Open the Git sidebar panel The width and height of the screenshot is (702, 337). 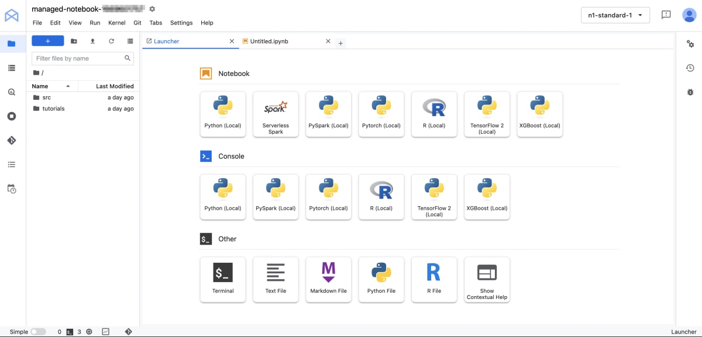(x=12, y=140)
